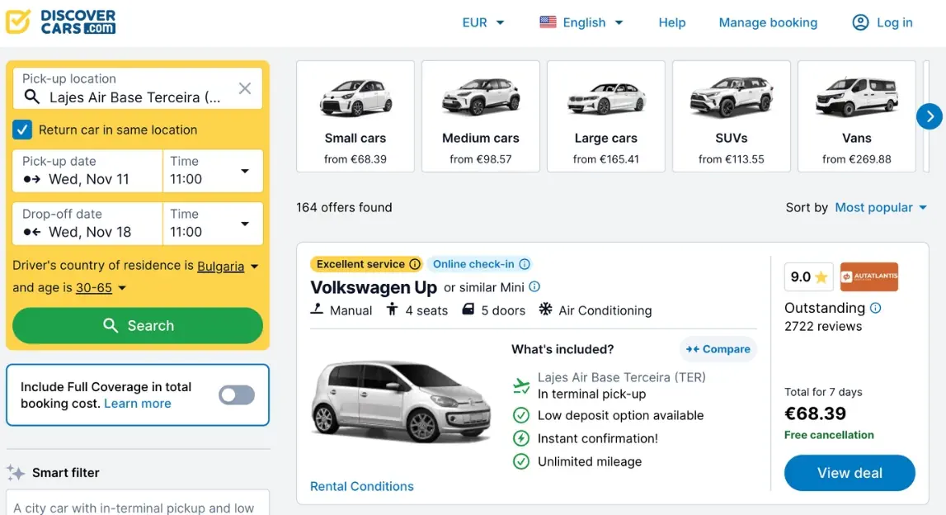This screenshot has height=515, width=946.
Task: Open Rental Conditions link
Action: coord(362,486)
